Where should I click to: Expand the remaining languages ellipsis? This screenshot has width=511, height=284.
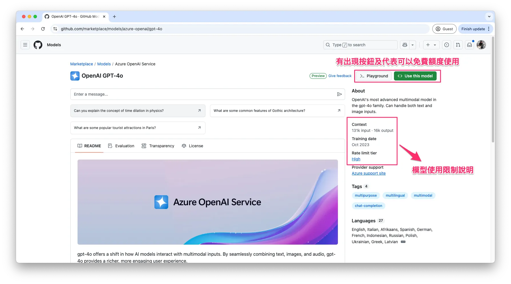coord(403,242)
